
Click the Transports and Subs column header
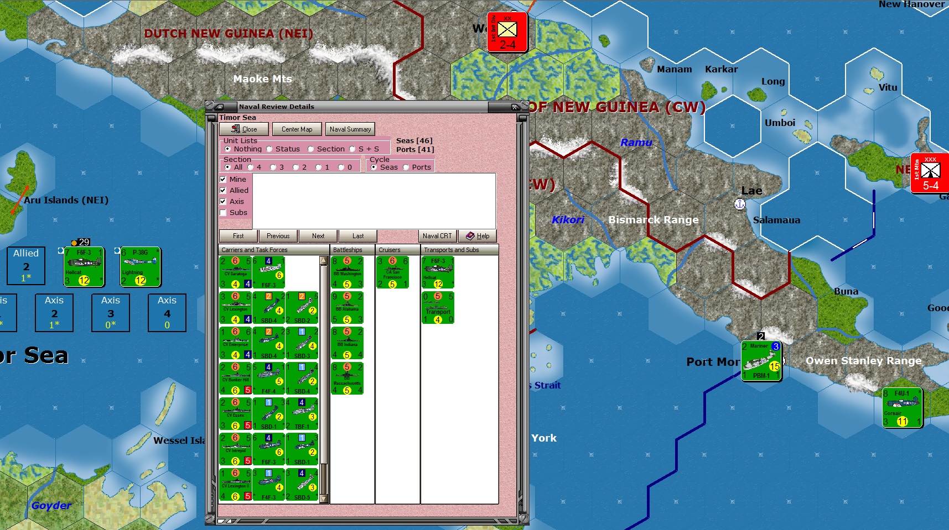click(460, 250)
